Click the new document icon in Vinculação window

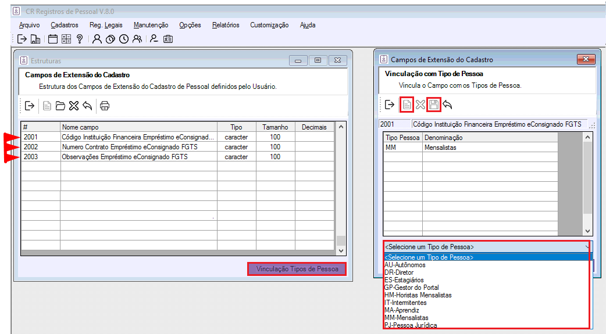pyautogui.click(x=407, y=105)
